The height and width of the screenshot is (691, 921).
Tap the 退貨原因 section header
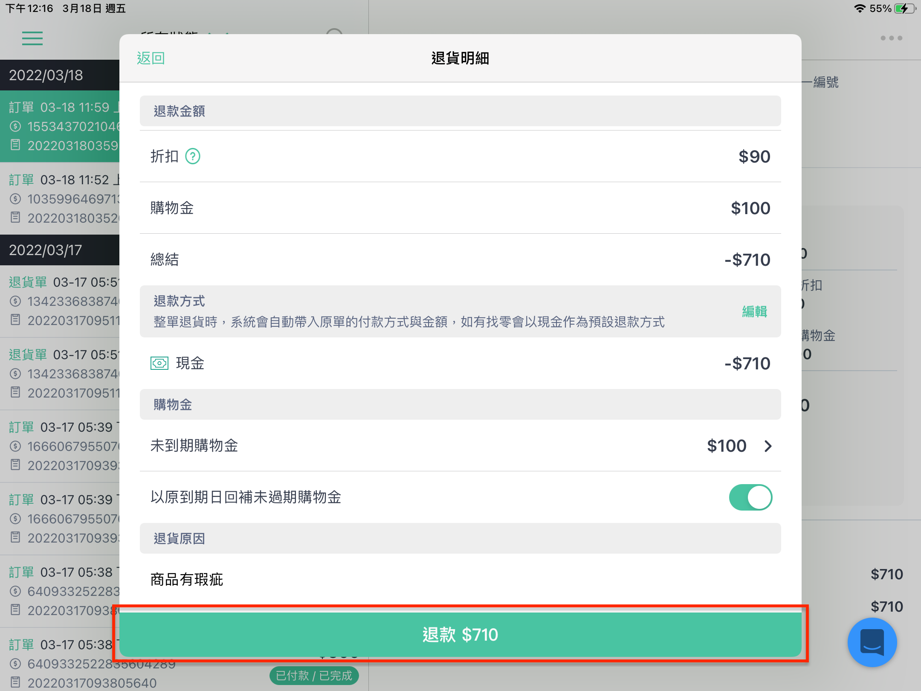(x=460, y=538)
